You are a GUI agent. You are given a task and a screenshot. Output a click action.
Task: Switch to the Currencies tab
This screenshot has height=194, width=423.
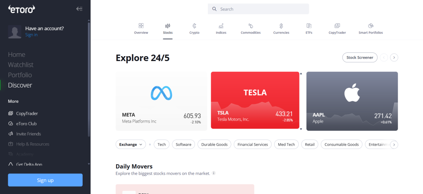pyautogui.click(x=281, y=29)
